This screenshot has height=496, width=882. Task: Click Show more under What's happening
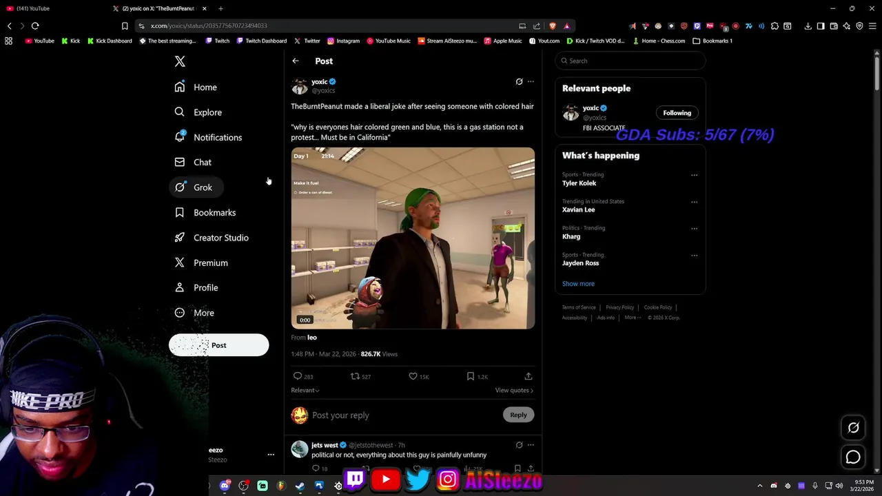(578, 284)
